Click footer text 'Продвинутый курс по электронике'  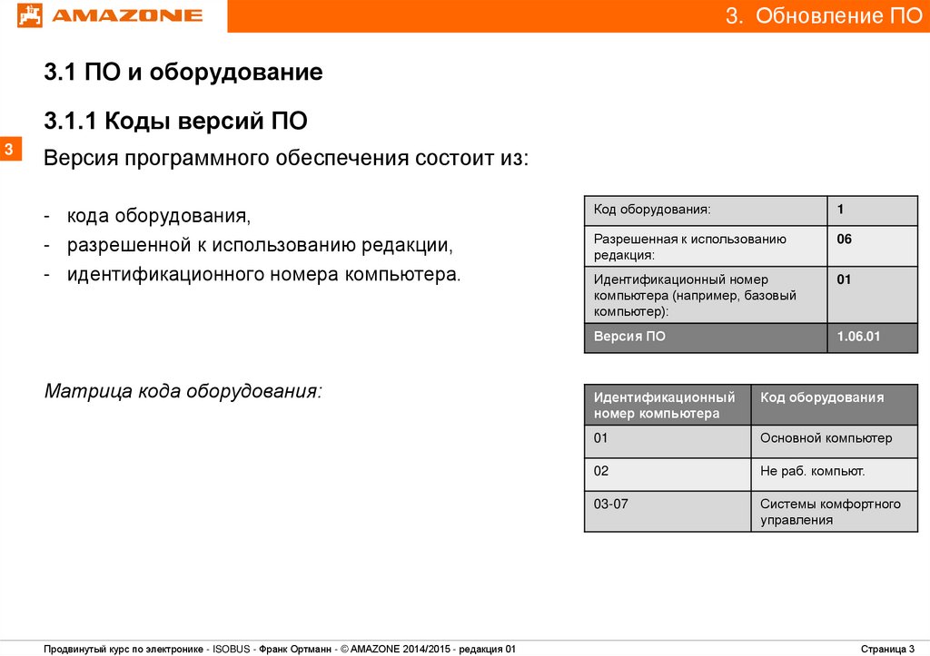(x=124, y=650)
